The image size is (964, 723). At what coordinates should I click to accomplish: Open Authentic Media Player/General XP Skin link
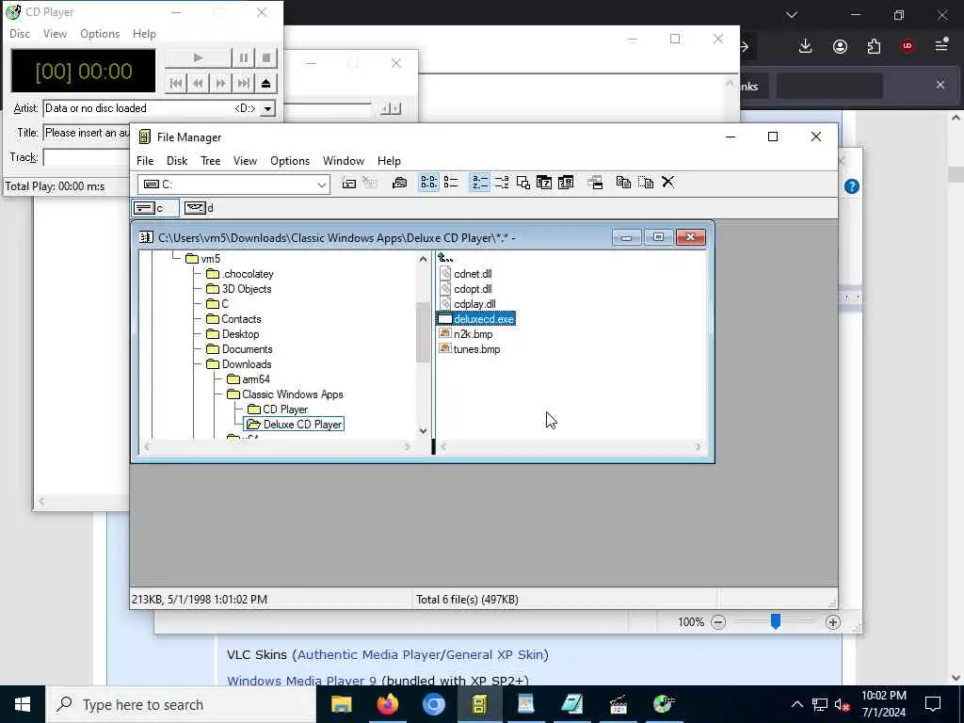[421, 655]
